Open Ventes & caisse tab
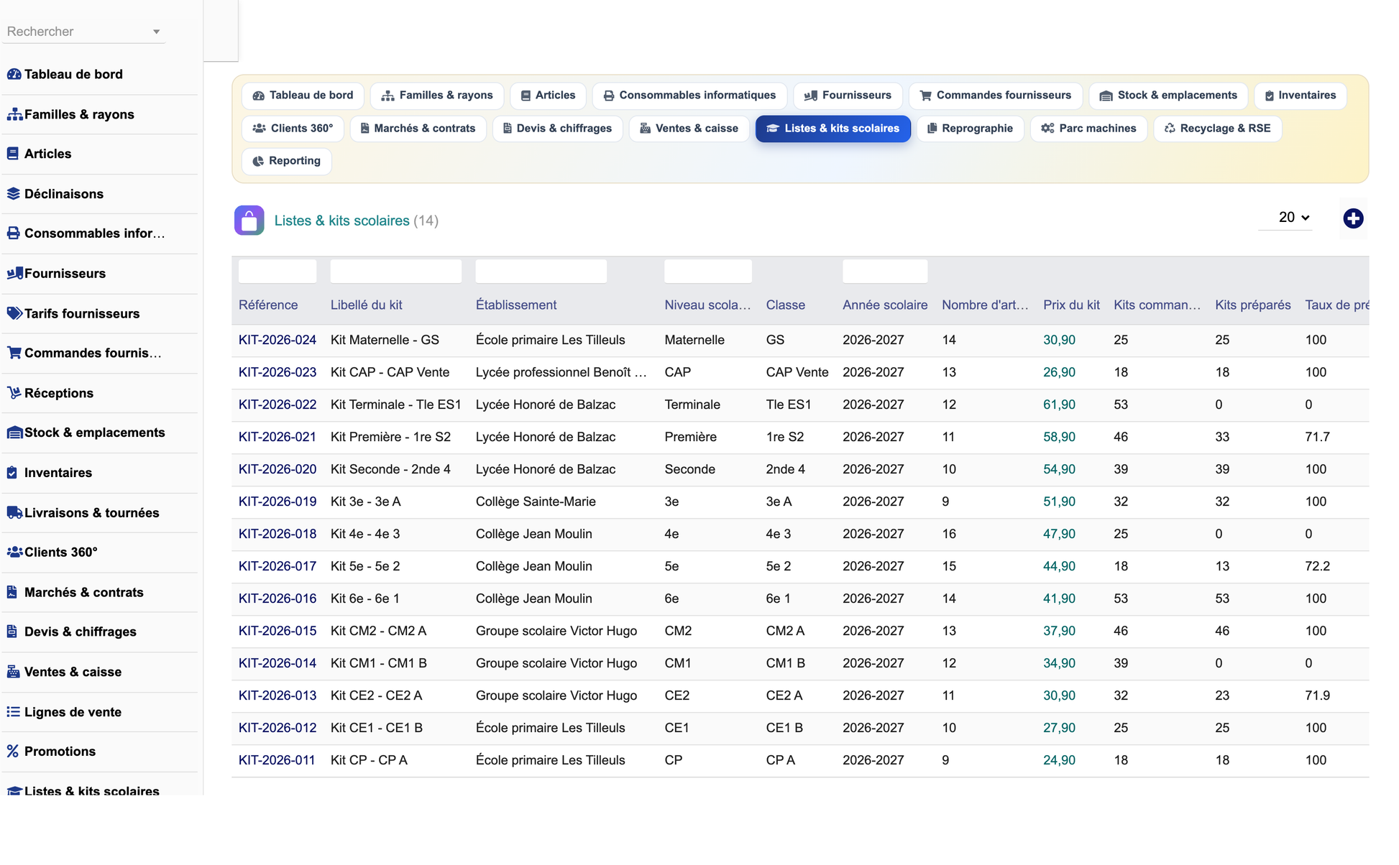This screenshot has width=1399, height=865. 689,129
